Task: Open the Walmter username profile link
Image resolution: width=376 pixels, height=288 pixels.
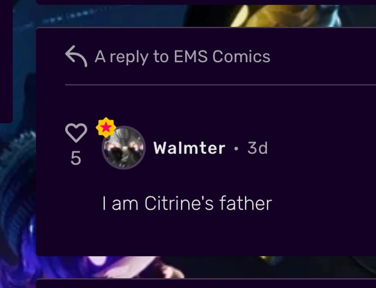Action: 189,148
